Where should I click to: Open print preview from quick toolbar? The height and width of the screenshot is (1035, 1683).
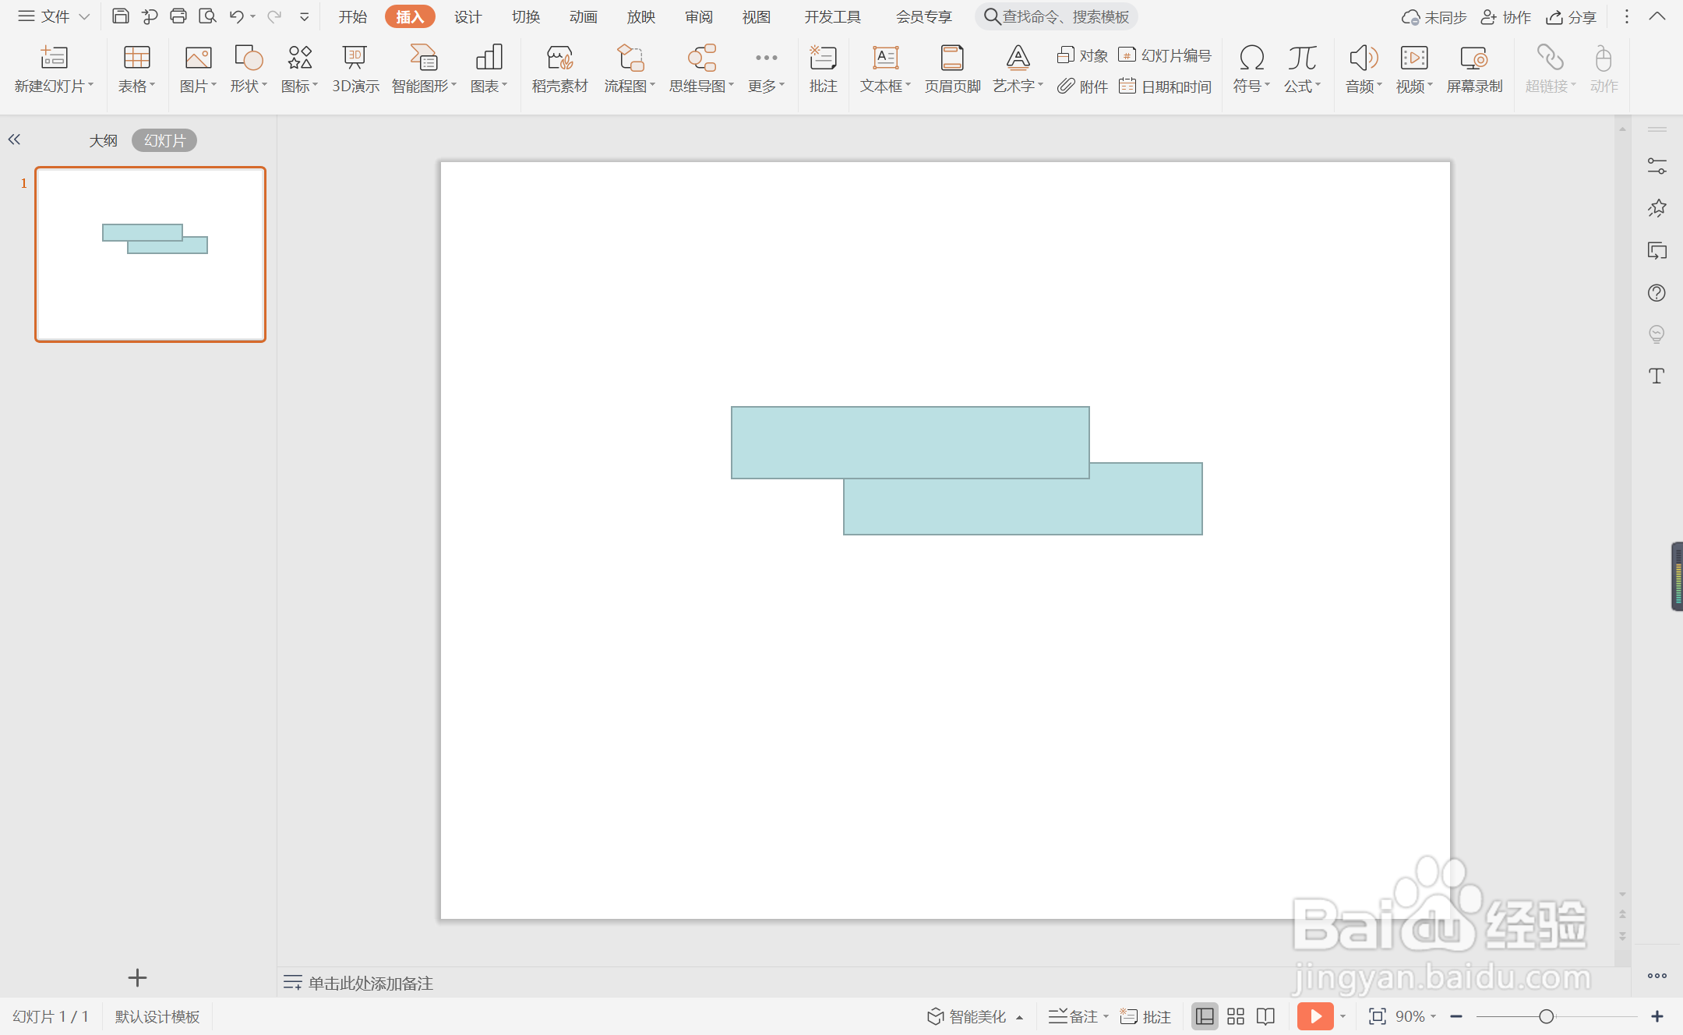pos(207,16)
